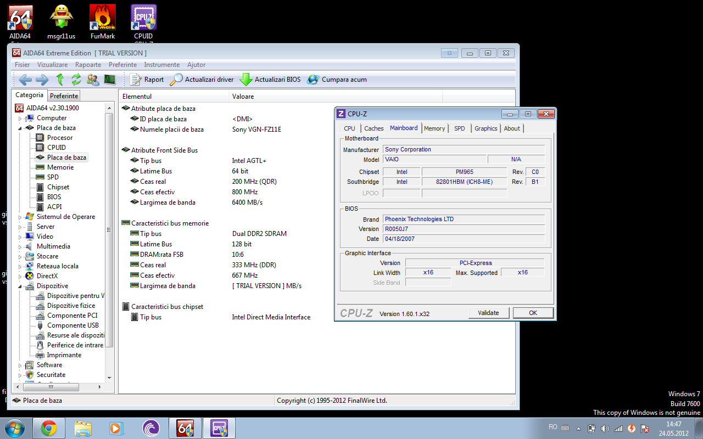This screenshot has width=703, height=439.
Task: Expand the Server tree node
Action: coord(20,227)
